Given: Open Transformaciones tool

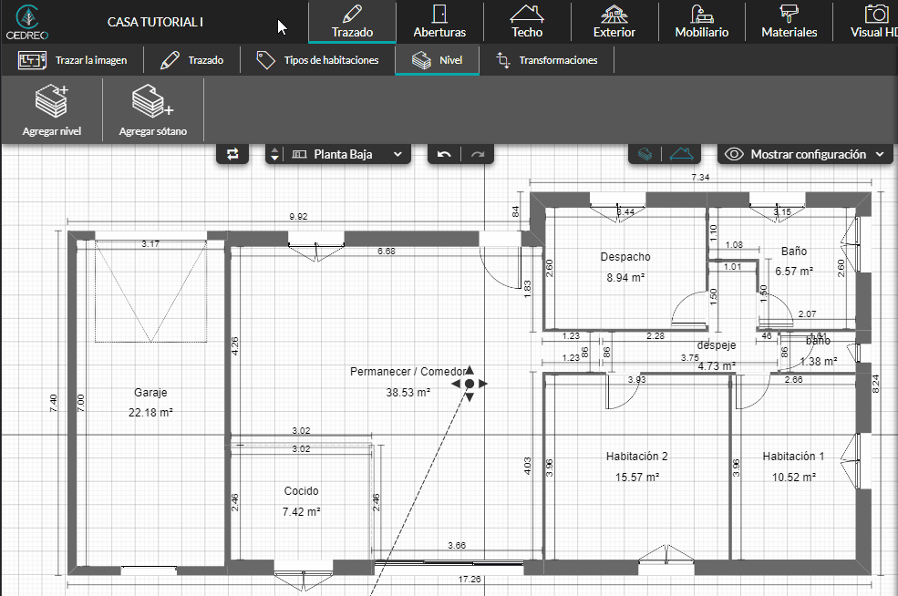Looking at the screenshot, I should (x=547, y=60).
